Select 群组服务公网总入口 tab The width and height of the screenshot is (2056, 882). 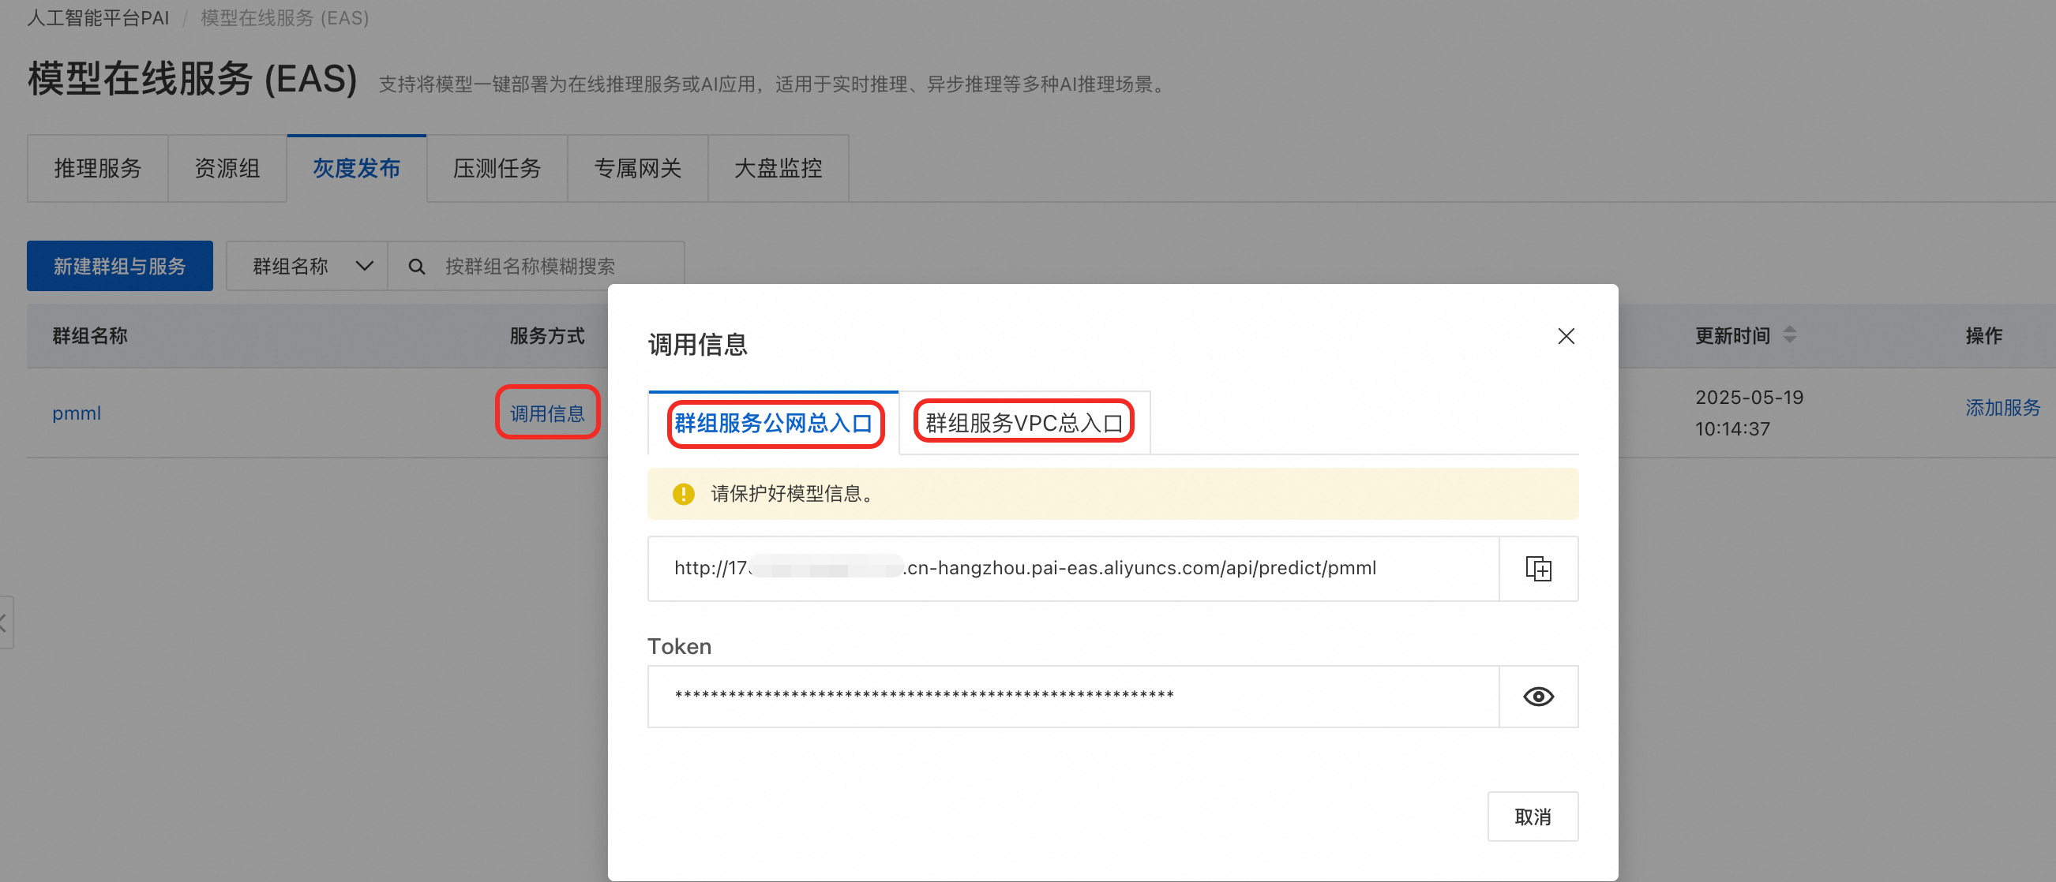[774, 423]
